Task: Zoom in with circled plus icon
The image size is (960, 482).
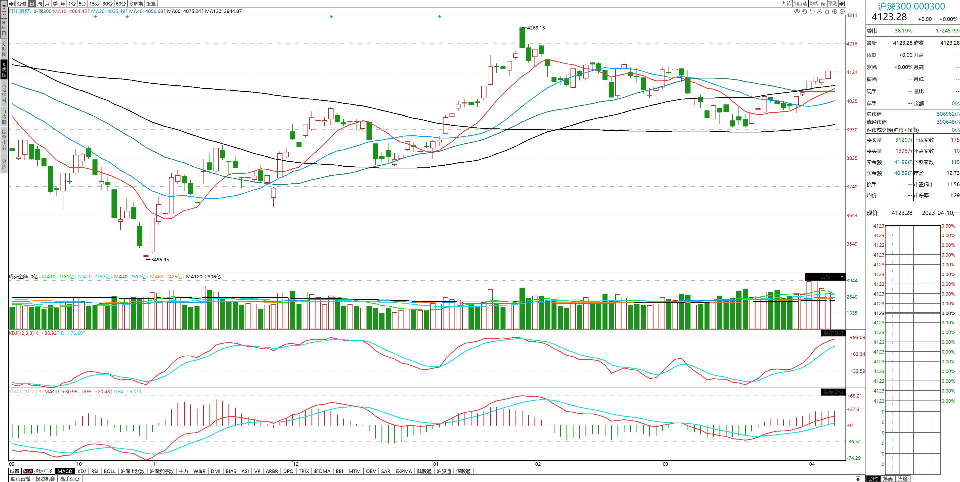Action: (835, 11)
